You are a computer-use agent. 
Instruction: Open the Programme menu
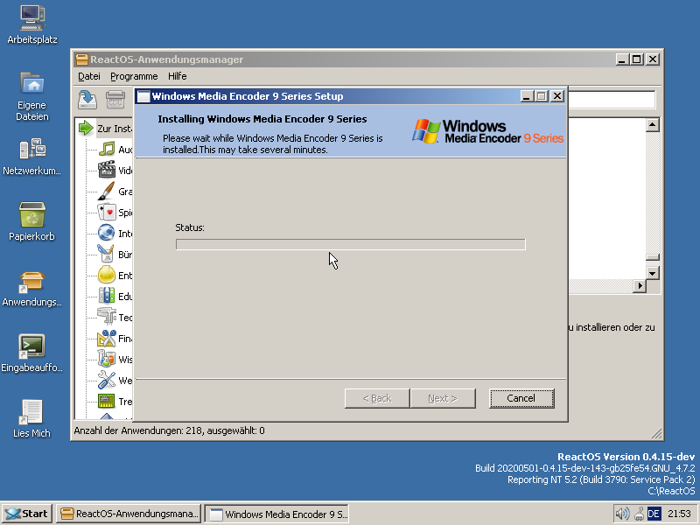(134, 76)
